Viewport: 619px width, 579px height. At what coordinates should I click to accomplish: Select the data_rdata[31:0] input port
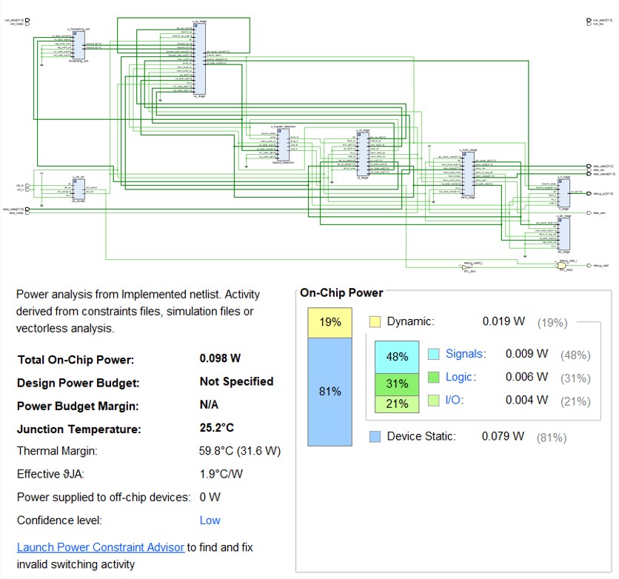27,209
